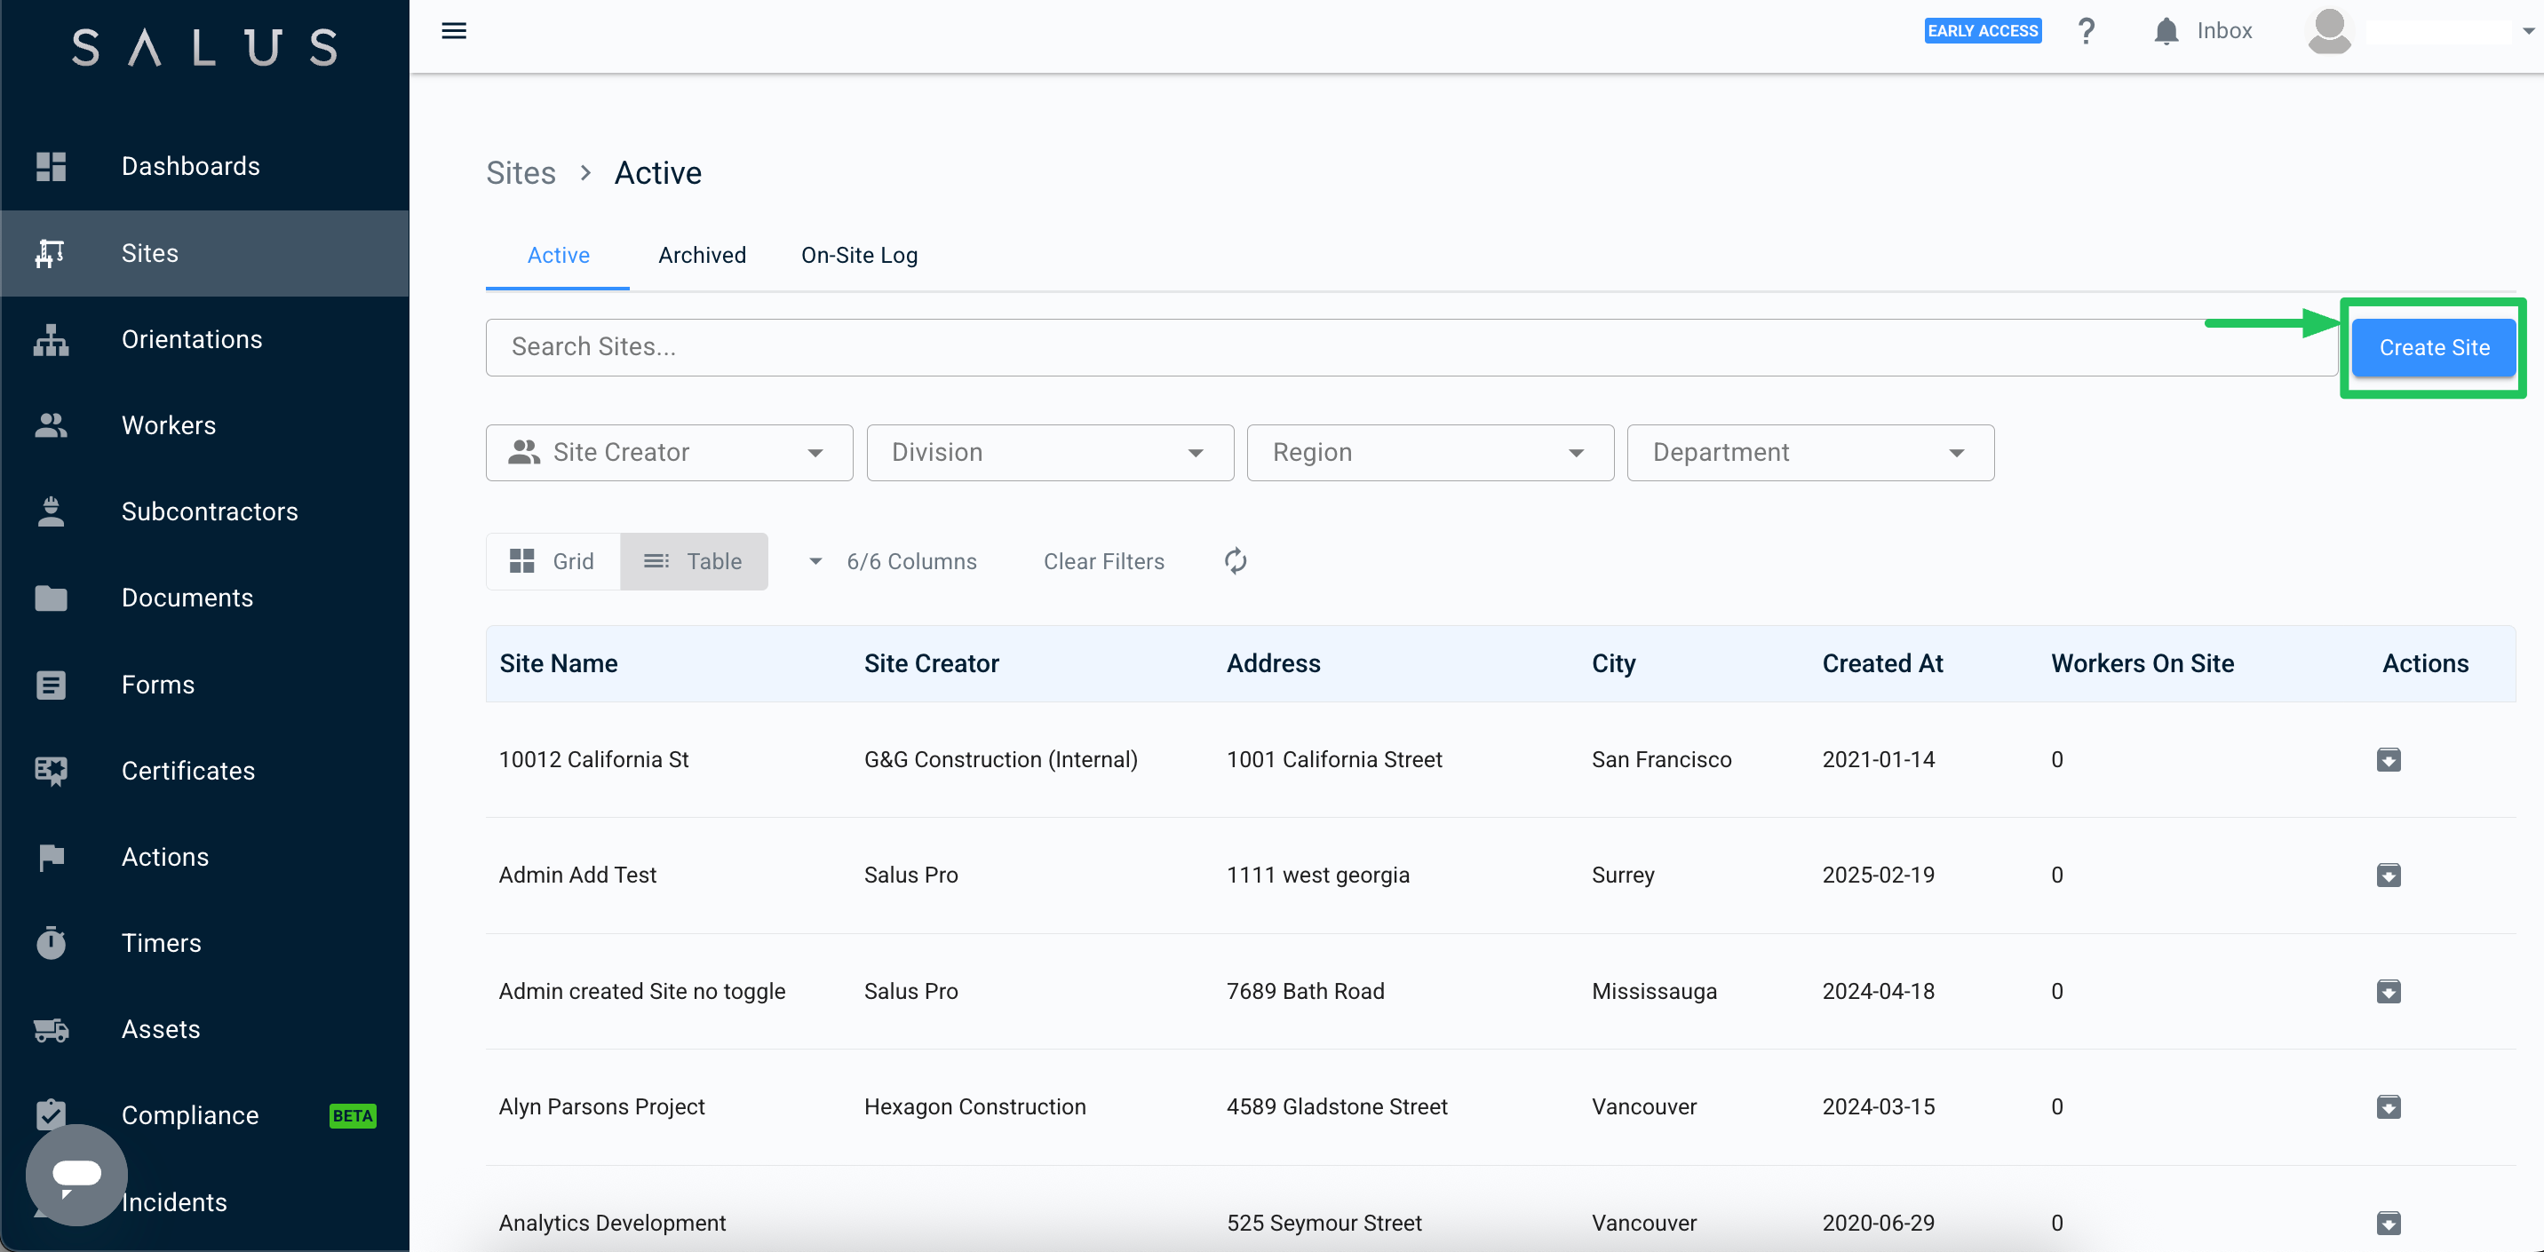This screenshot has height=1252, width=2544.
Task: Click the Create Site button
Action: 2433,347
